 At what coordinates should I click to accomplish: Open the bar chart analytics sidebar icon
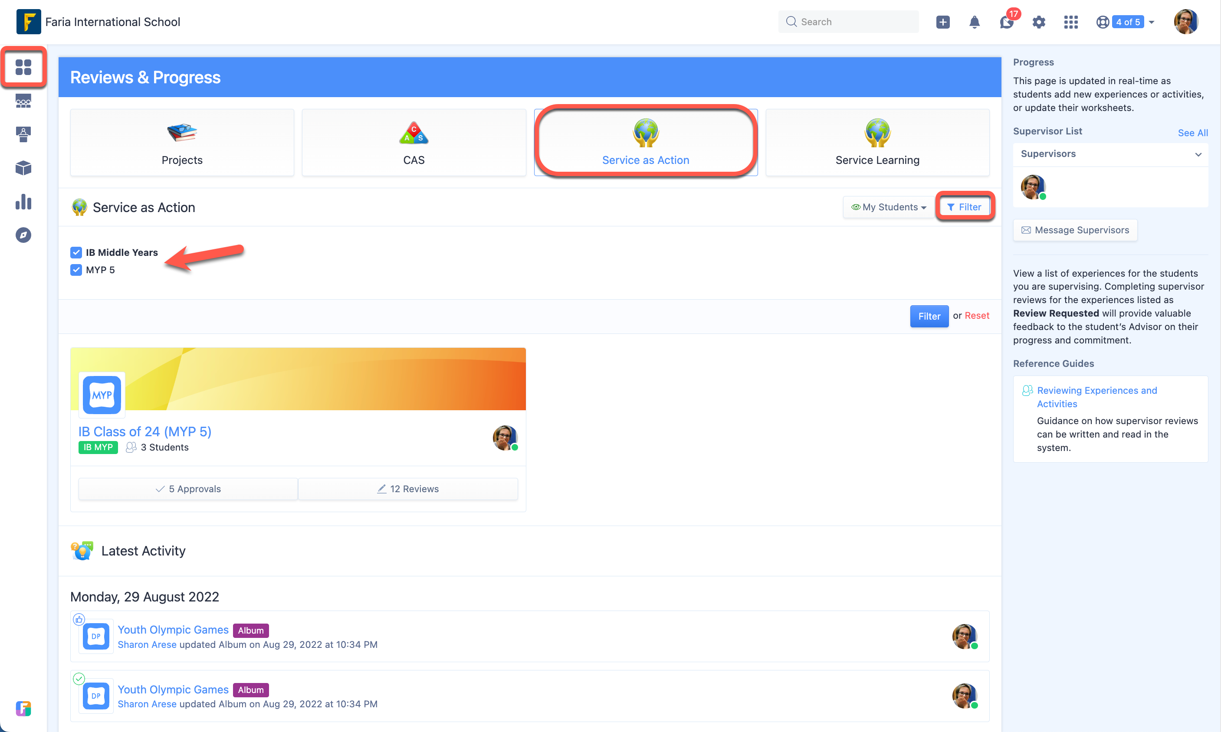pyautogui.click(x=23, y=202)
